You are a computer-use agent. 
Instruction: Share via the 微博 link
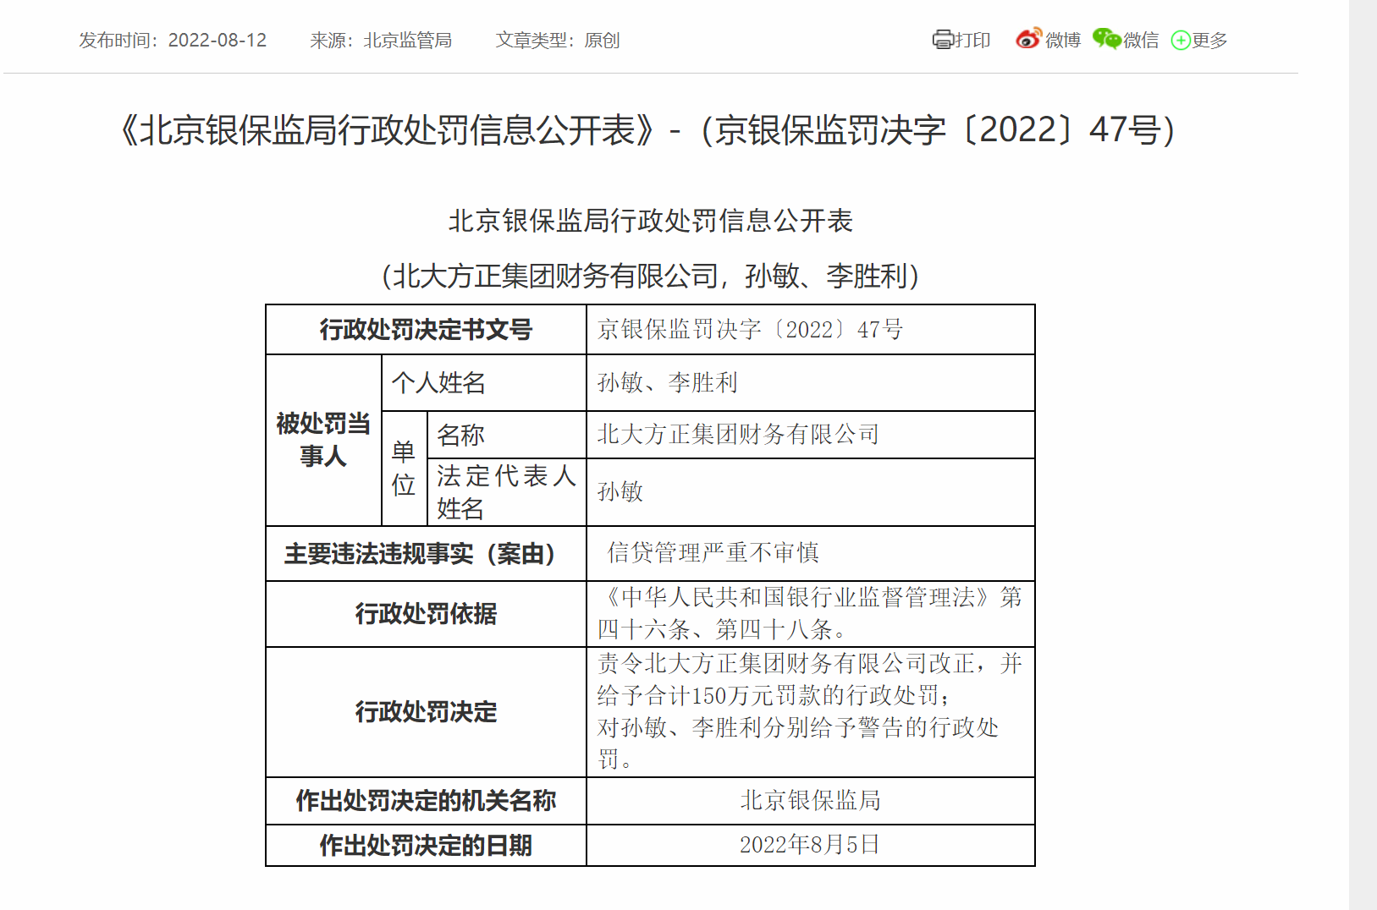click(1063, 41)
